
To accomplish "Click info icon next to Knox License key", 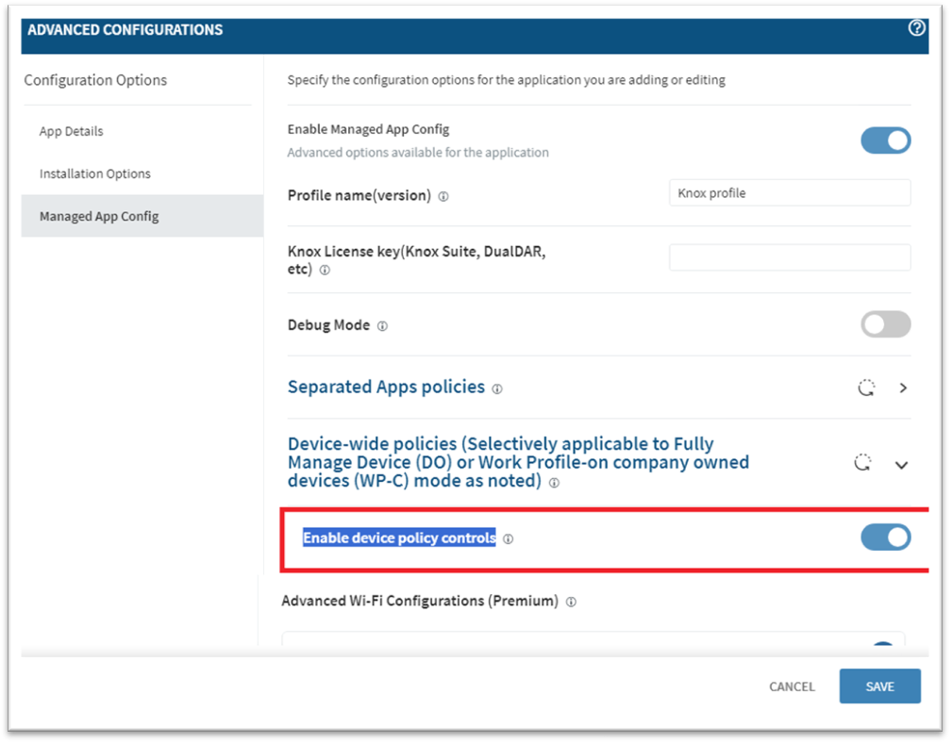I will pyautogui.click(x=325, y=270).
